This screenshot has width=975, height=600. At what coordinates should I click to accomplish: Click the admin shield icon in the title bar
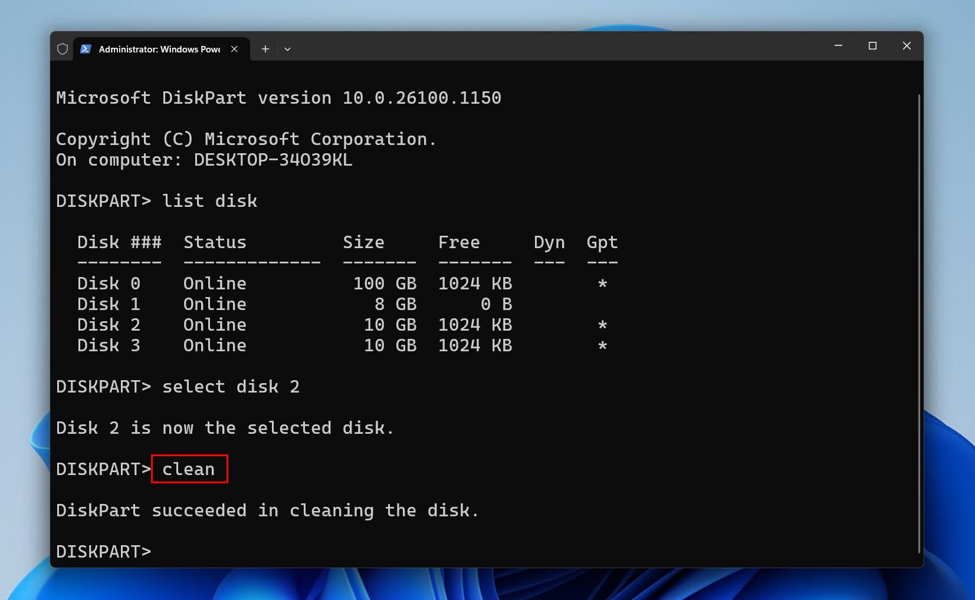[x=63, y=49]
